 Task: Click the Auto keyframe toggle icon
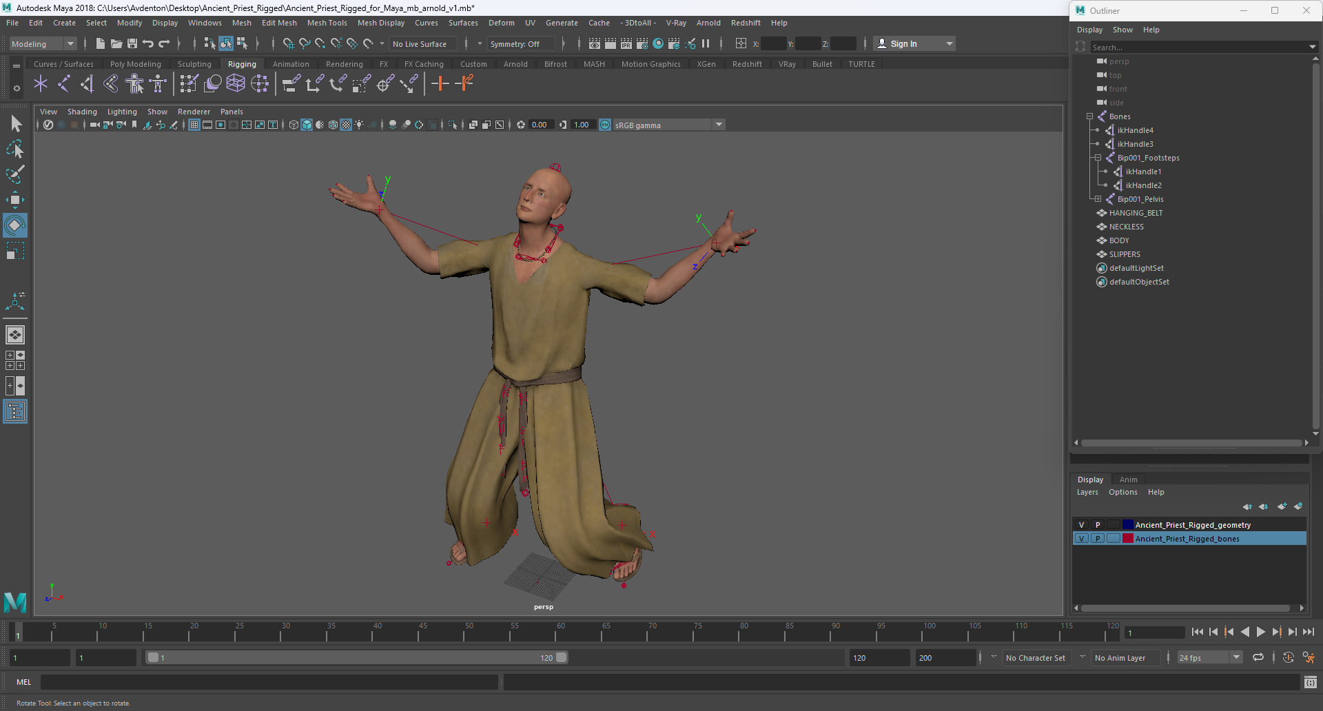pos(1288,657)
